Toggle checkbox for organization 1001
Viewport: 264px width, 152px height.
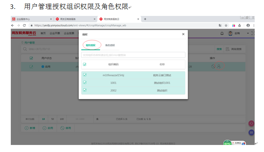[x=85, y=83]
